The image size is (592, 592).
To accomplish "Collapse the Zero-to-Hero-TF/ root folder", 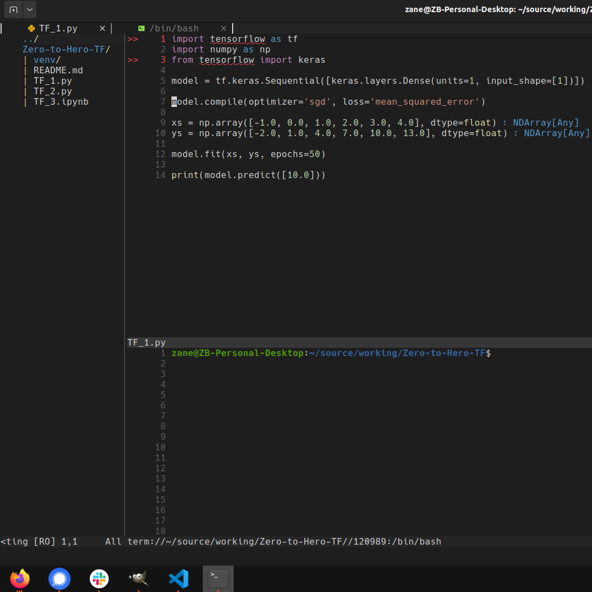I will tap(66, 50).
